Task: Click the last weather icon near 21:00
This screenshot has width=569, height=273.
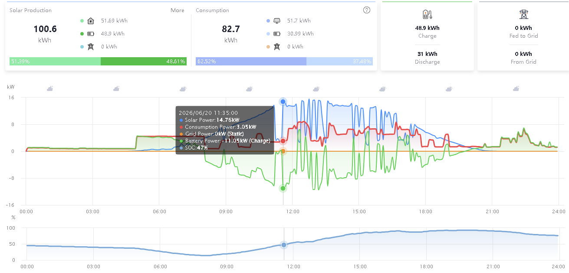Action: coord(516,89)
